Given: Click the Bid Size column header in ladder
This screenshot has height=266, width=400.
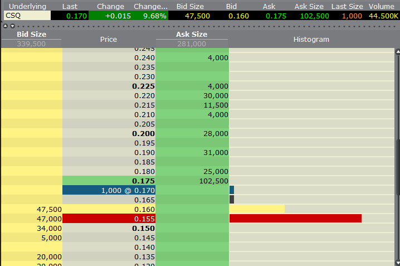Looking at the screenshot, I should [31, 35].
